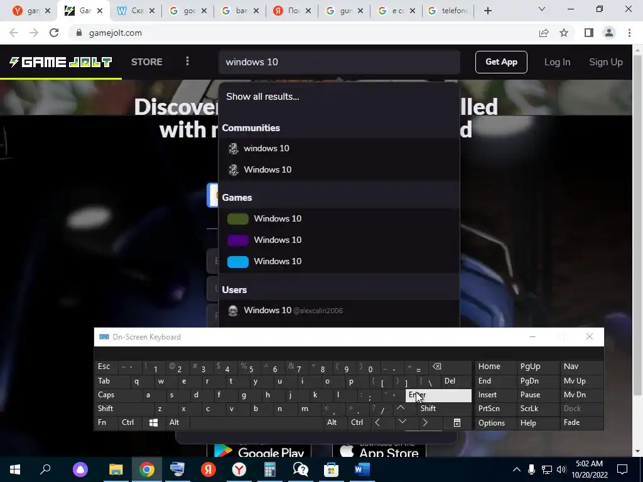The width and height of the screenshot is (643, 482).
Task: Open Microsoft Store from the taskbar
Action: pos(332,469)
